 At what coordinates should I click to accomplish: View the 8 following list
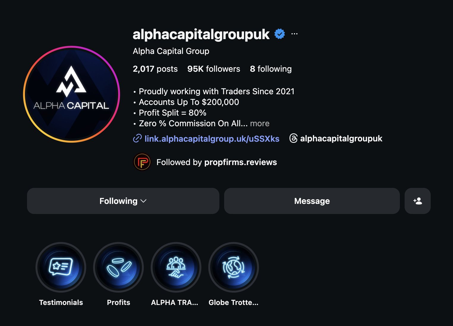[x=271, y=69]
